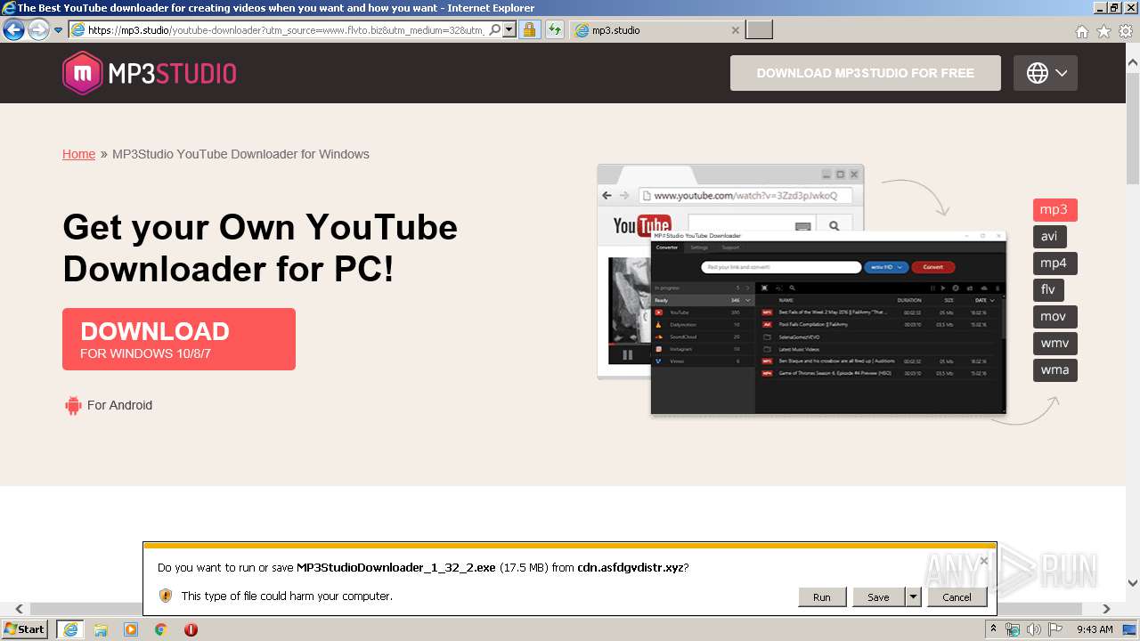Close the download notification bar
Image resolution: width=1140 pixels, height=641 pixels.
click(x=984, y=561)
